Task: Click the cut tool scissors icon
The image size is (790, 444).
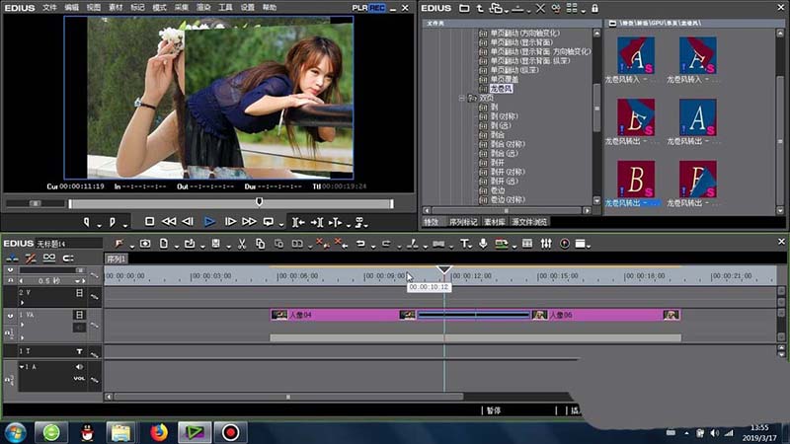Action: (242, 244)
